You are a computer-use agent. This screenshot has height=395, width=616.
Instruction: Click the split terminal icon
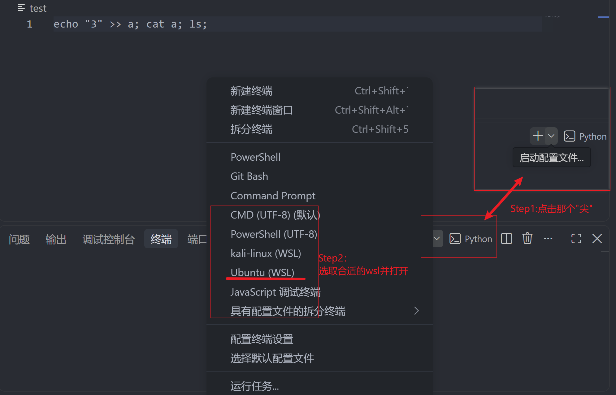pos(506,239)
